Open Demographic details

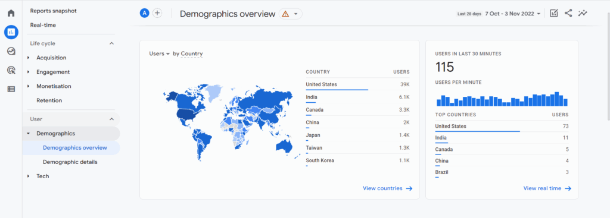[70, 162]
